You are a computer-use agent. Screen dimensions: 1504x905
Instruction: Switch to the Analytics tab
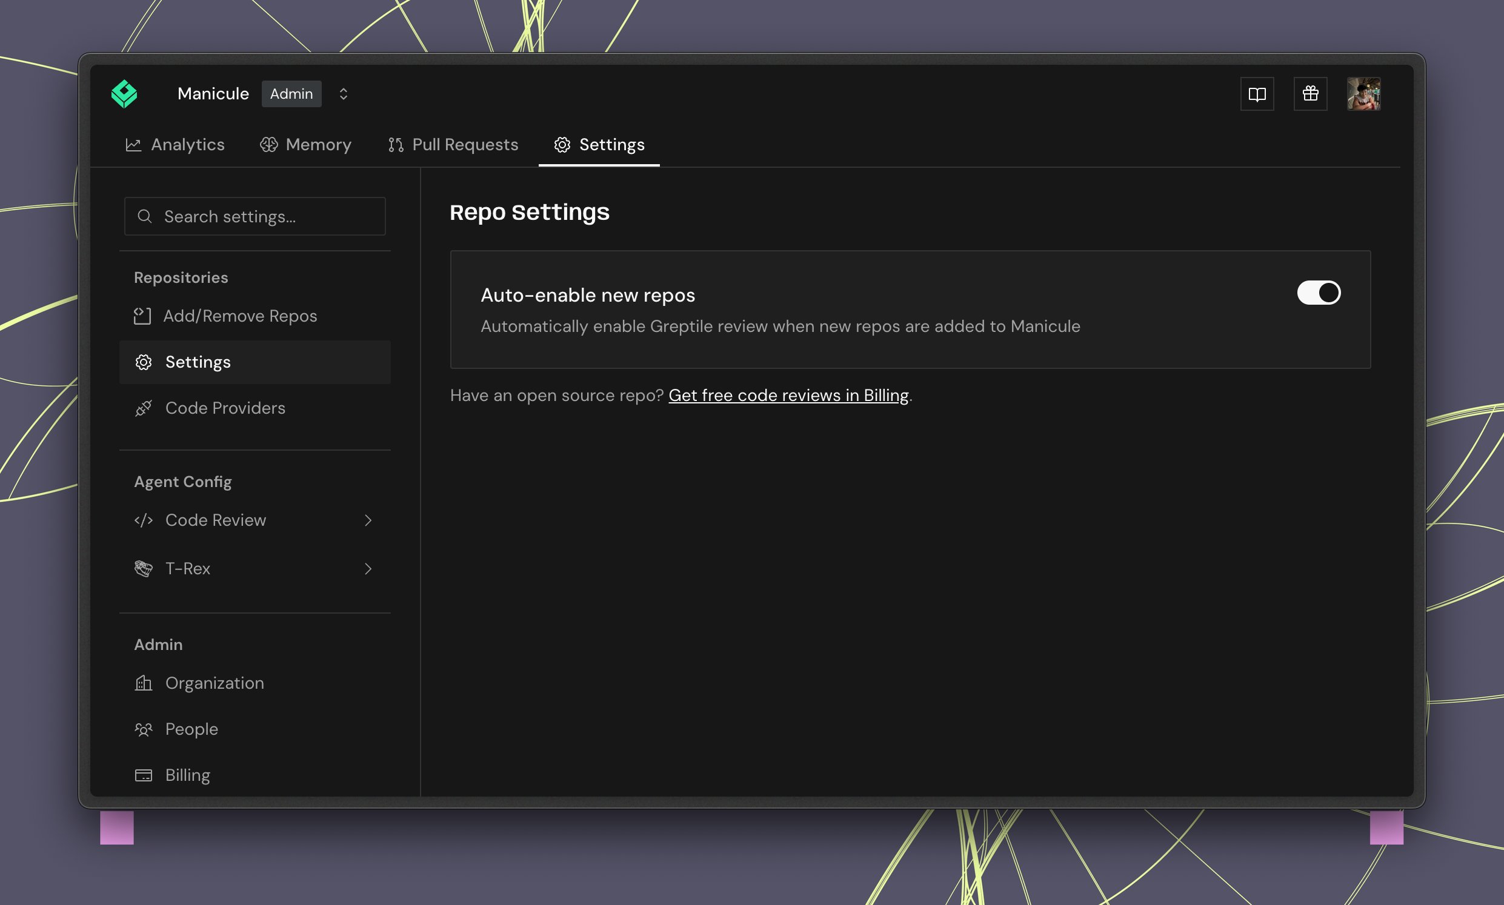click(x=175, y=145)
